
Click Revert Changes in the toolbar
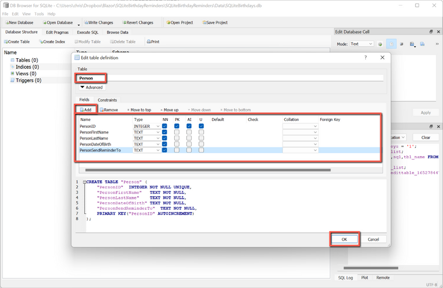tap(137, 22)
